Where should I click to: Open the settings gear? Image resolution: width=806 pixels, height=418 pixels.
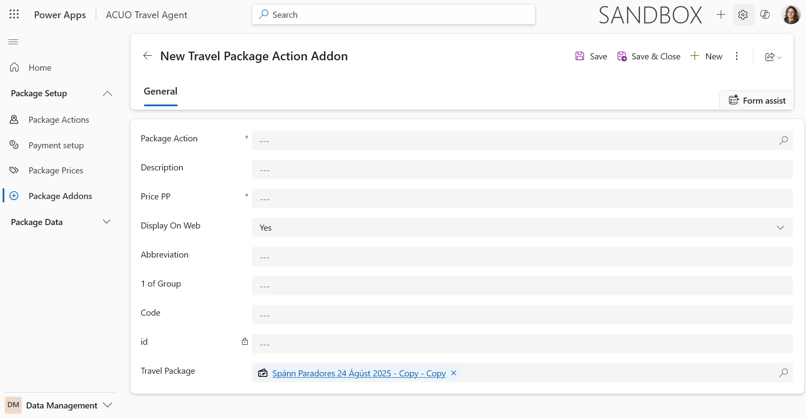[x=743, y=15]
